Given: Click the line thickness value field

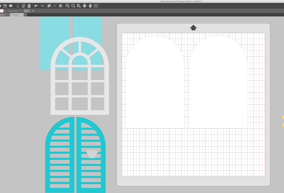Looking at the screenshot, I should coord(26,11).
